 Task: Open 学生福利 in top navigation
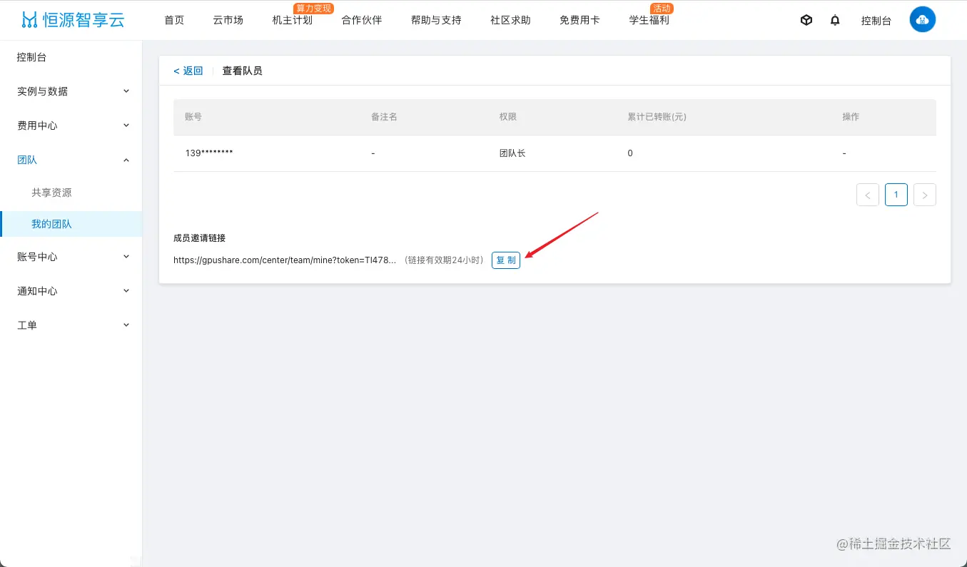649,20
